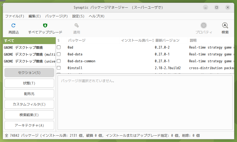Select the 0ad-data package name

click(75, 54)
